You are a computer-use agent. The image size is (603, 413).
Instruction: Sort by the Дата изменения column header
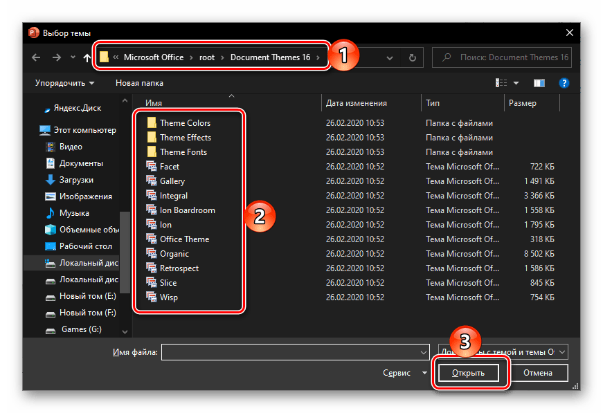(x=356, y=103)
